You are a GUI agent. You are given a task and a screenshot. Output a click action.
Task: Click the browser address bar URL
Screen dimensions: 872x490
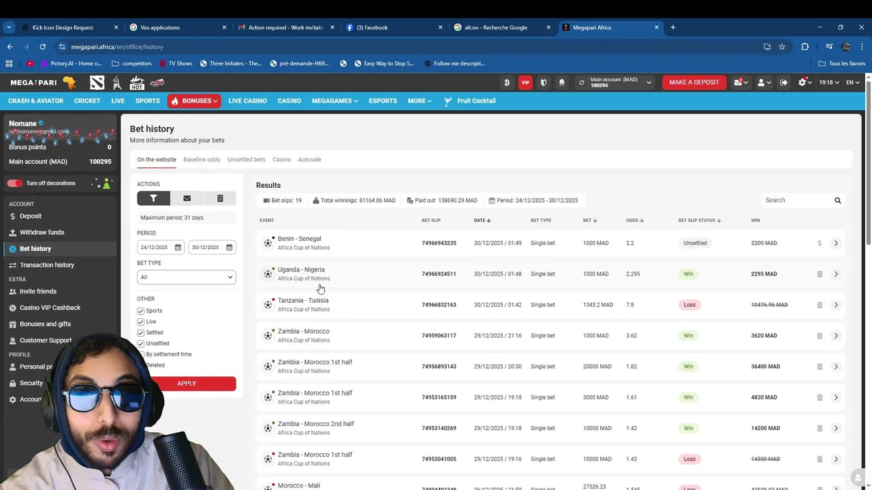[x=117, y=47]
